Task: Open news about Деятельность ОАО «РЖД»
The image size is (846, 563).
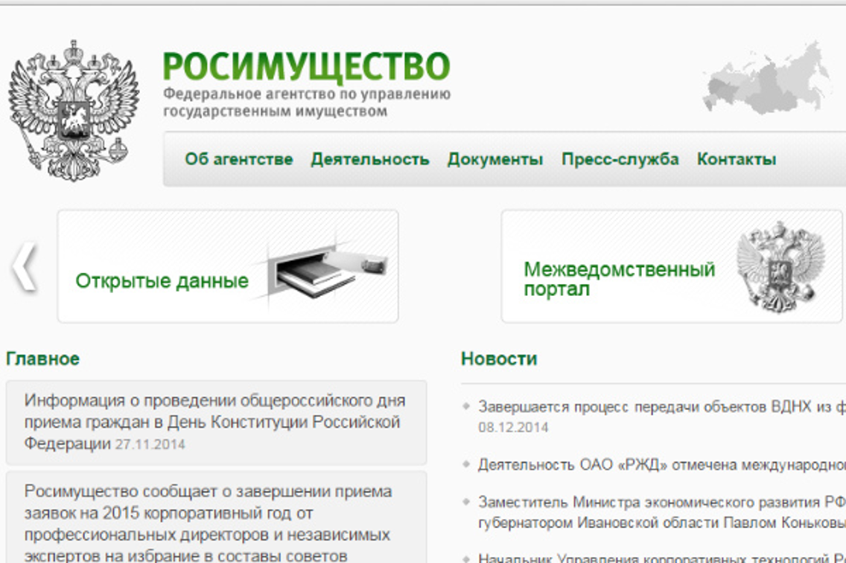Action: (661, 465)
